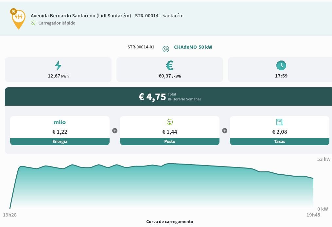The width and height of the screenshot is (332, 227).
Task: Click the clock duration icon
Action: pyautogui.click(x=281, y=65)
